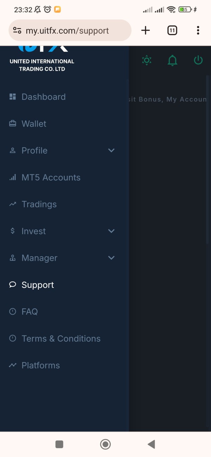Screen dimensions: 211x457
Task: Select the browser address bar
Action: 70,31
